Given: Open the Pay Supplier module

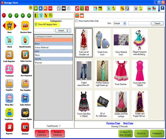Looking at the screenshot, I should 25,84.
